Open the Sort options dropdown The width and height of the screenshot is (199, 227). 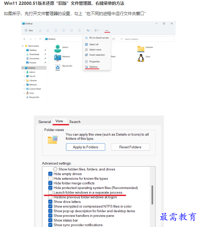(x=89, y=30)
